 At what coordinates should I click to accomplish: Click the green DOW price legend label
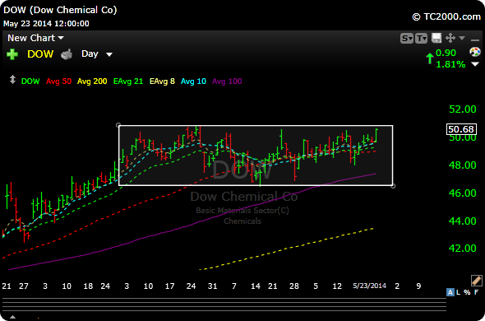coord(30,81)
